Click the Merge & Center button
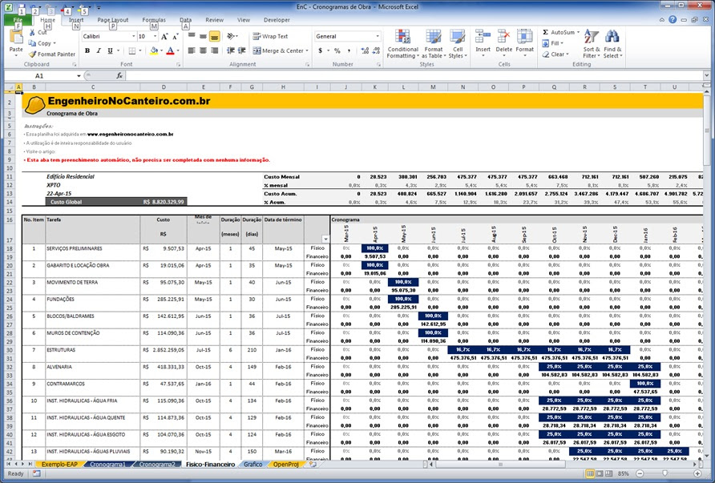 pos(278,50)
